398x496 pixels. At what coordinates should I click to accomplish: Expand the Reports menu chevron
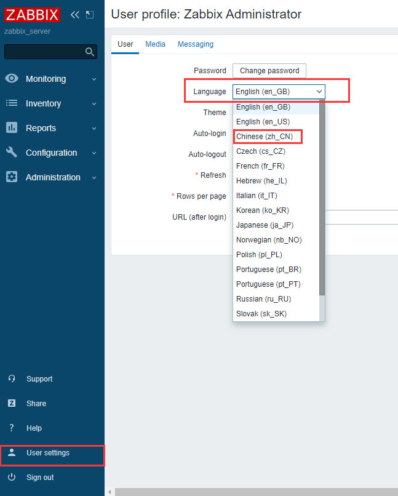click(94, 129)
